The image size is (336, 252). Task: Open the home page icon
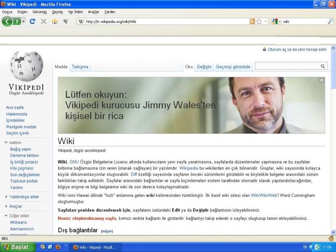55,21
